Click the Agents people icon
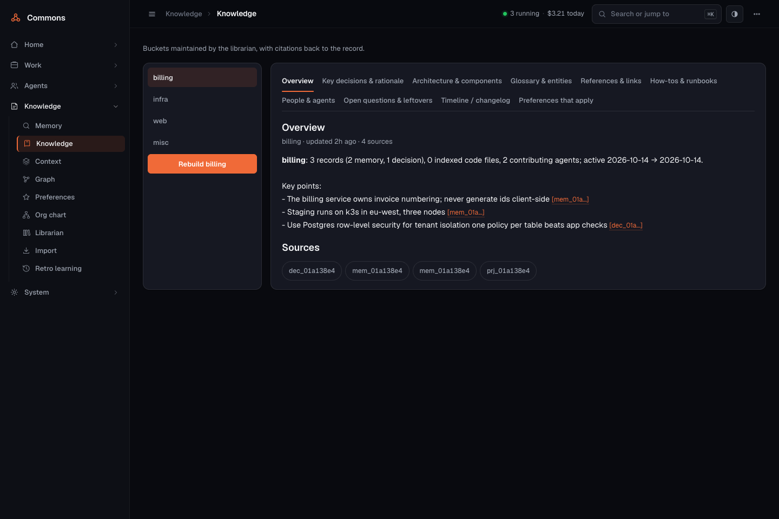This screenshot has height=519, width=779. pos(15,86)
